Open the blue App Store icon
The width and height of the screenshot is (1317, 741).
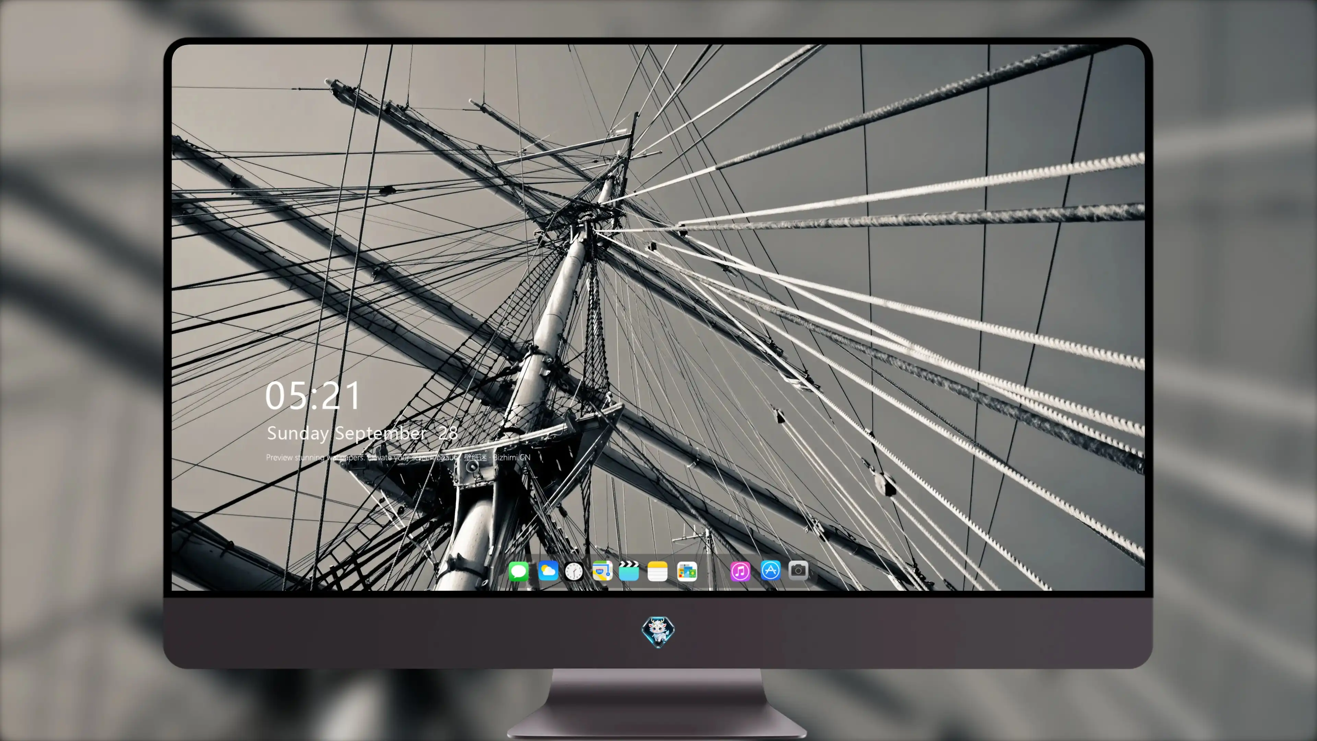coord(770,570)
